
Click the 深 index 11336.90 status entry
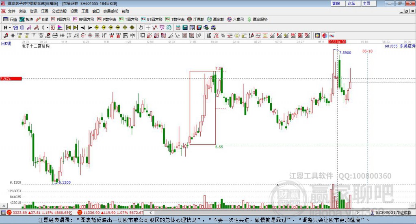click(110, 213)
